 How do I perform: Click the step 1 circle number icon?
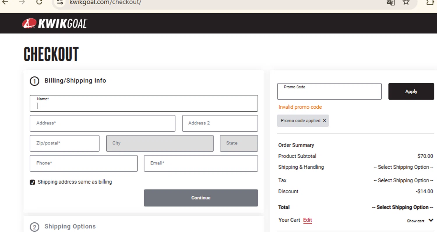point(34,81)
